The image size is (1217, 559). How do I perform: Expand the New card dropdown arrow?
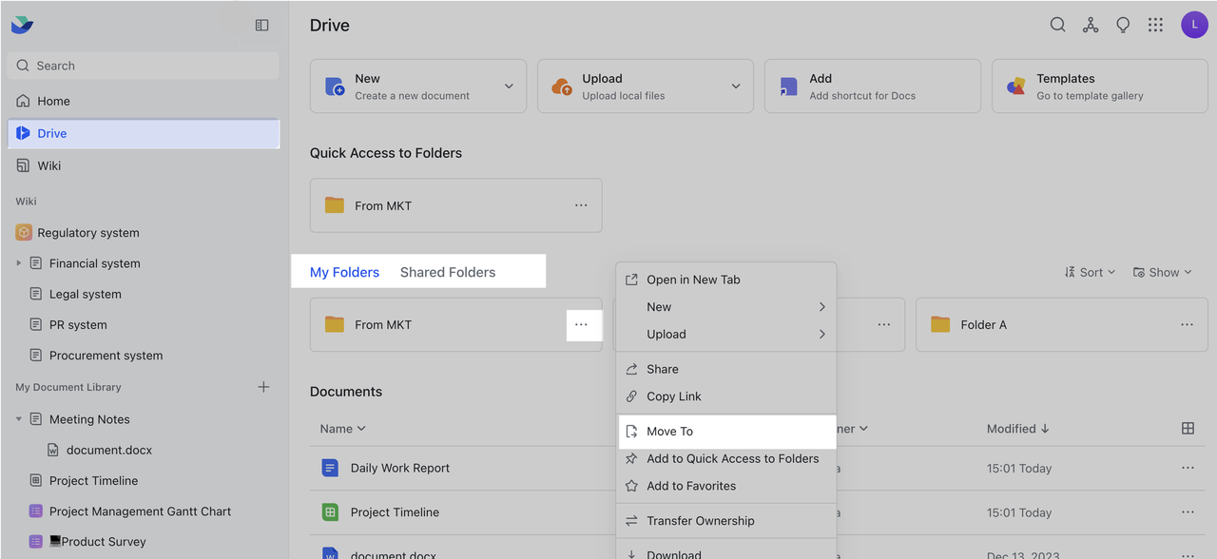(x=509, y=87)
